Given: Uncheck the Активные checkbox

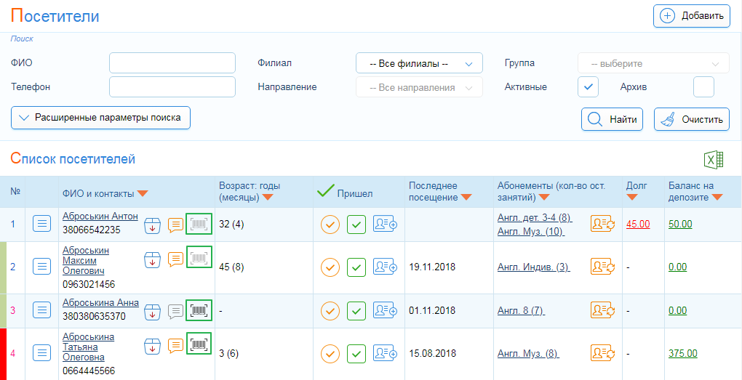Looking at the screenshot, I should click(x=589, y=87).
